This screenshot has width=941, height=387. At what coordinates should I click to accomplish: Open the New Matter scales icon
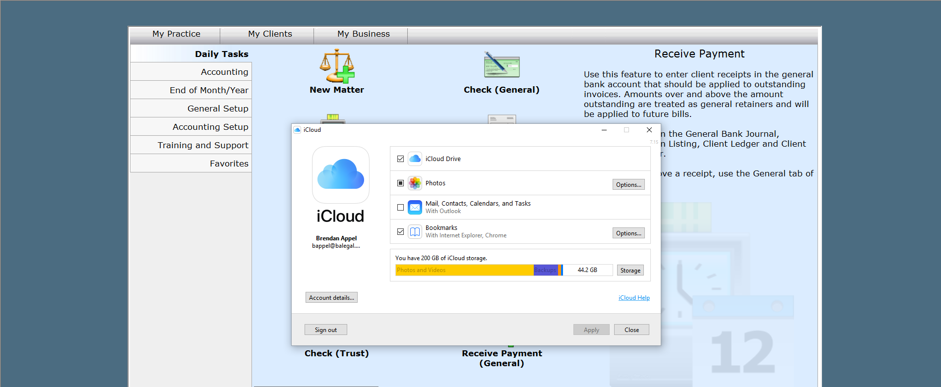[337, 66]
